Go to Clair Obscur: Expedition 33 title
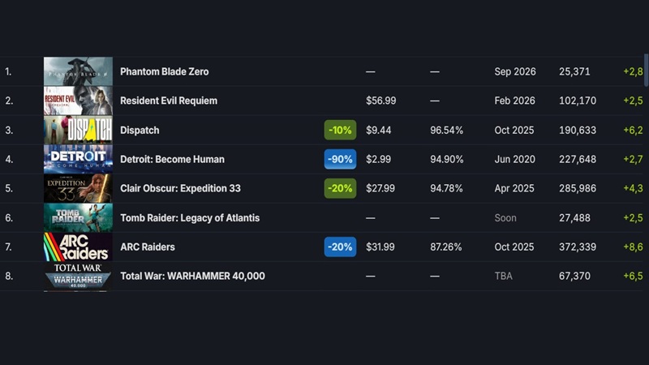Screen dimensions: 649x365 pyautogui.click(x=180, y=188)
